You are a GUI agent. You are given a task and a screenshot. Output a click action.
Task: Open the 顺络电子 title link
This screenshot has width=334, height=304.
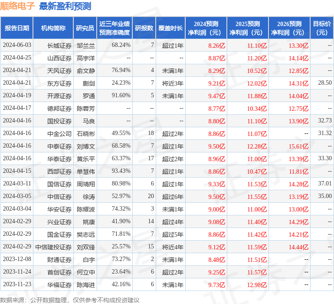click(17, 6)
